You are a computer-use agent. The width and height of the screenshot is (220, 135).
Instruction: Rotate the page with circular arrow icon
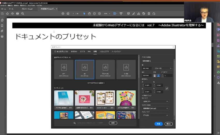[x=154, y=14]
